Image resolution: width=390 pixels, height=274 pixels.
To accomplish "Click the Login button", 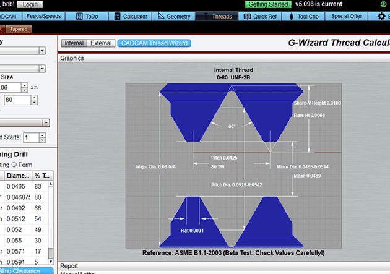I will click(x=30, y=4).
